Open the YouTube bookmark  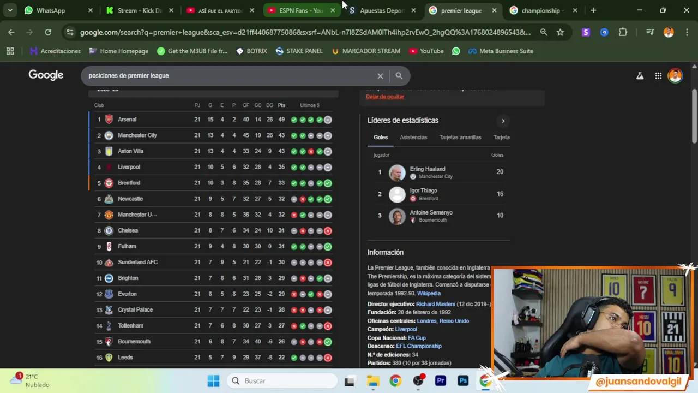426,51
